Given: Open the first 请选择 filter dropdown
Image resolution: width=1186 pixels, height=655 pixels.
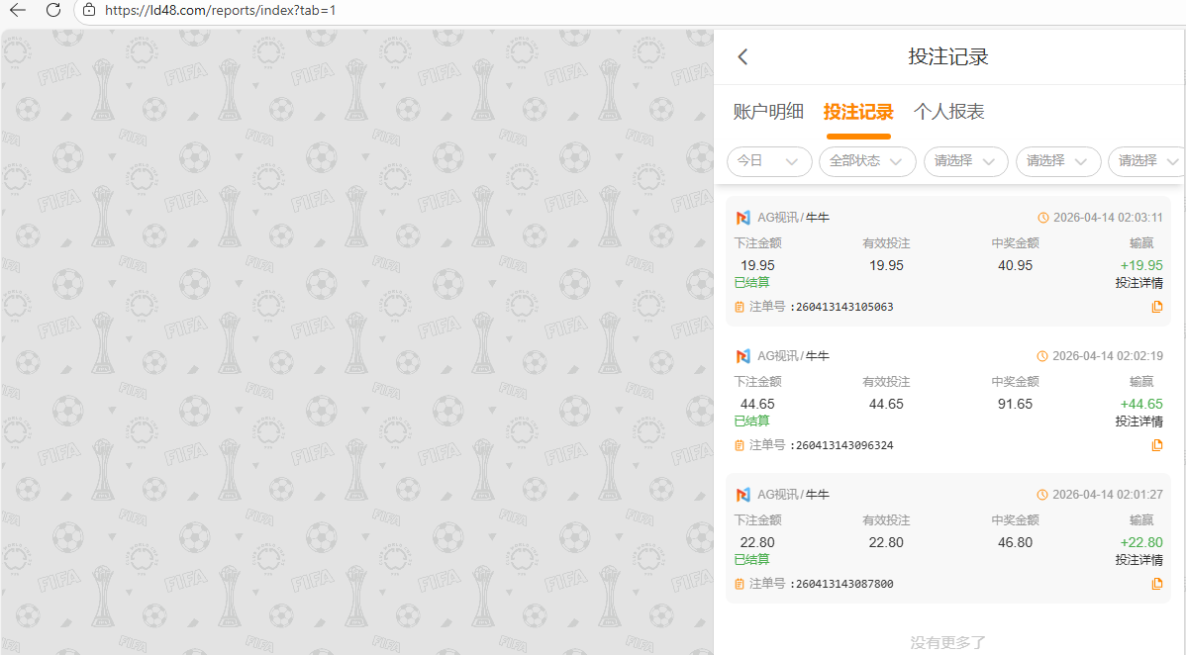Looking at the screenshot, I should click(x=965, y=161).
